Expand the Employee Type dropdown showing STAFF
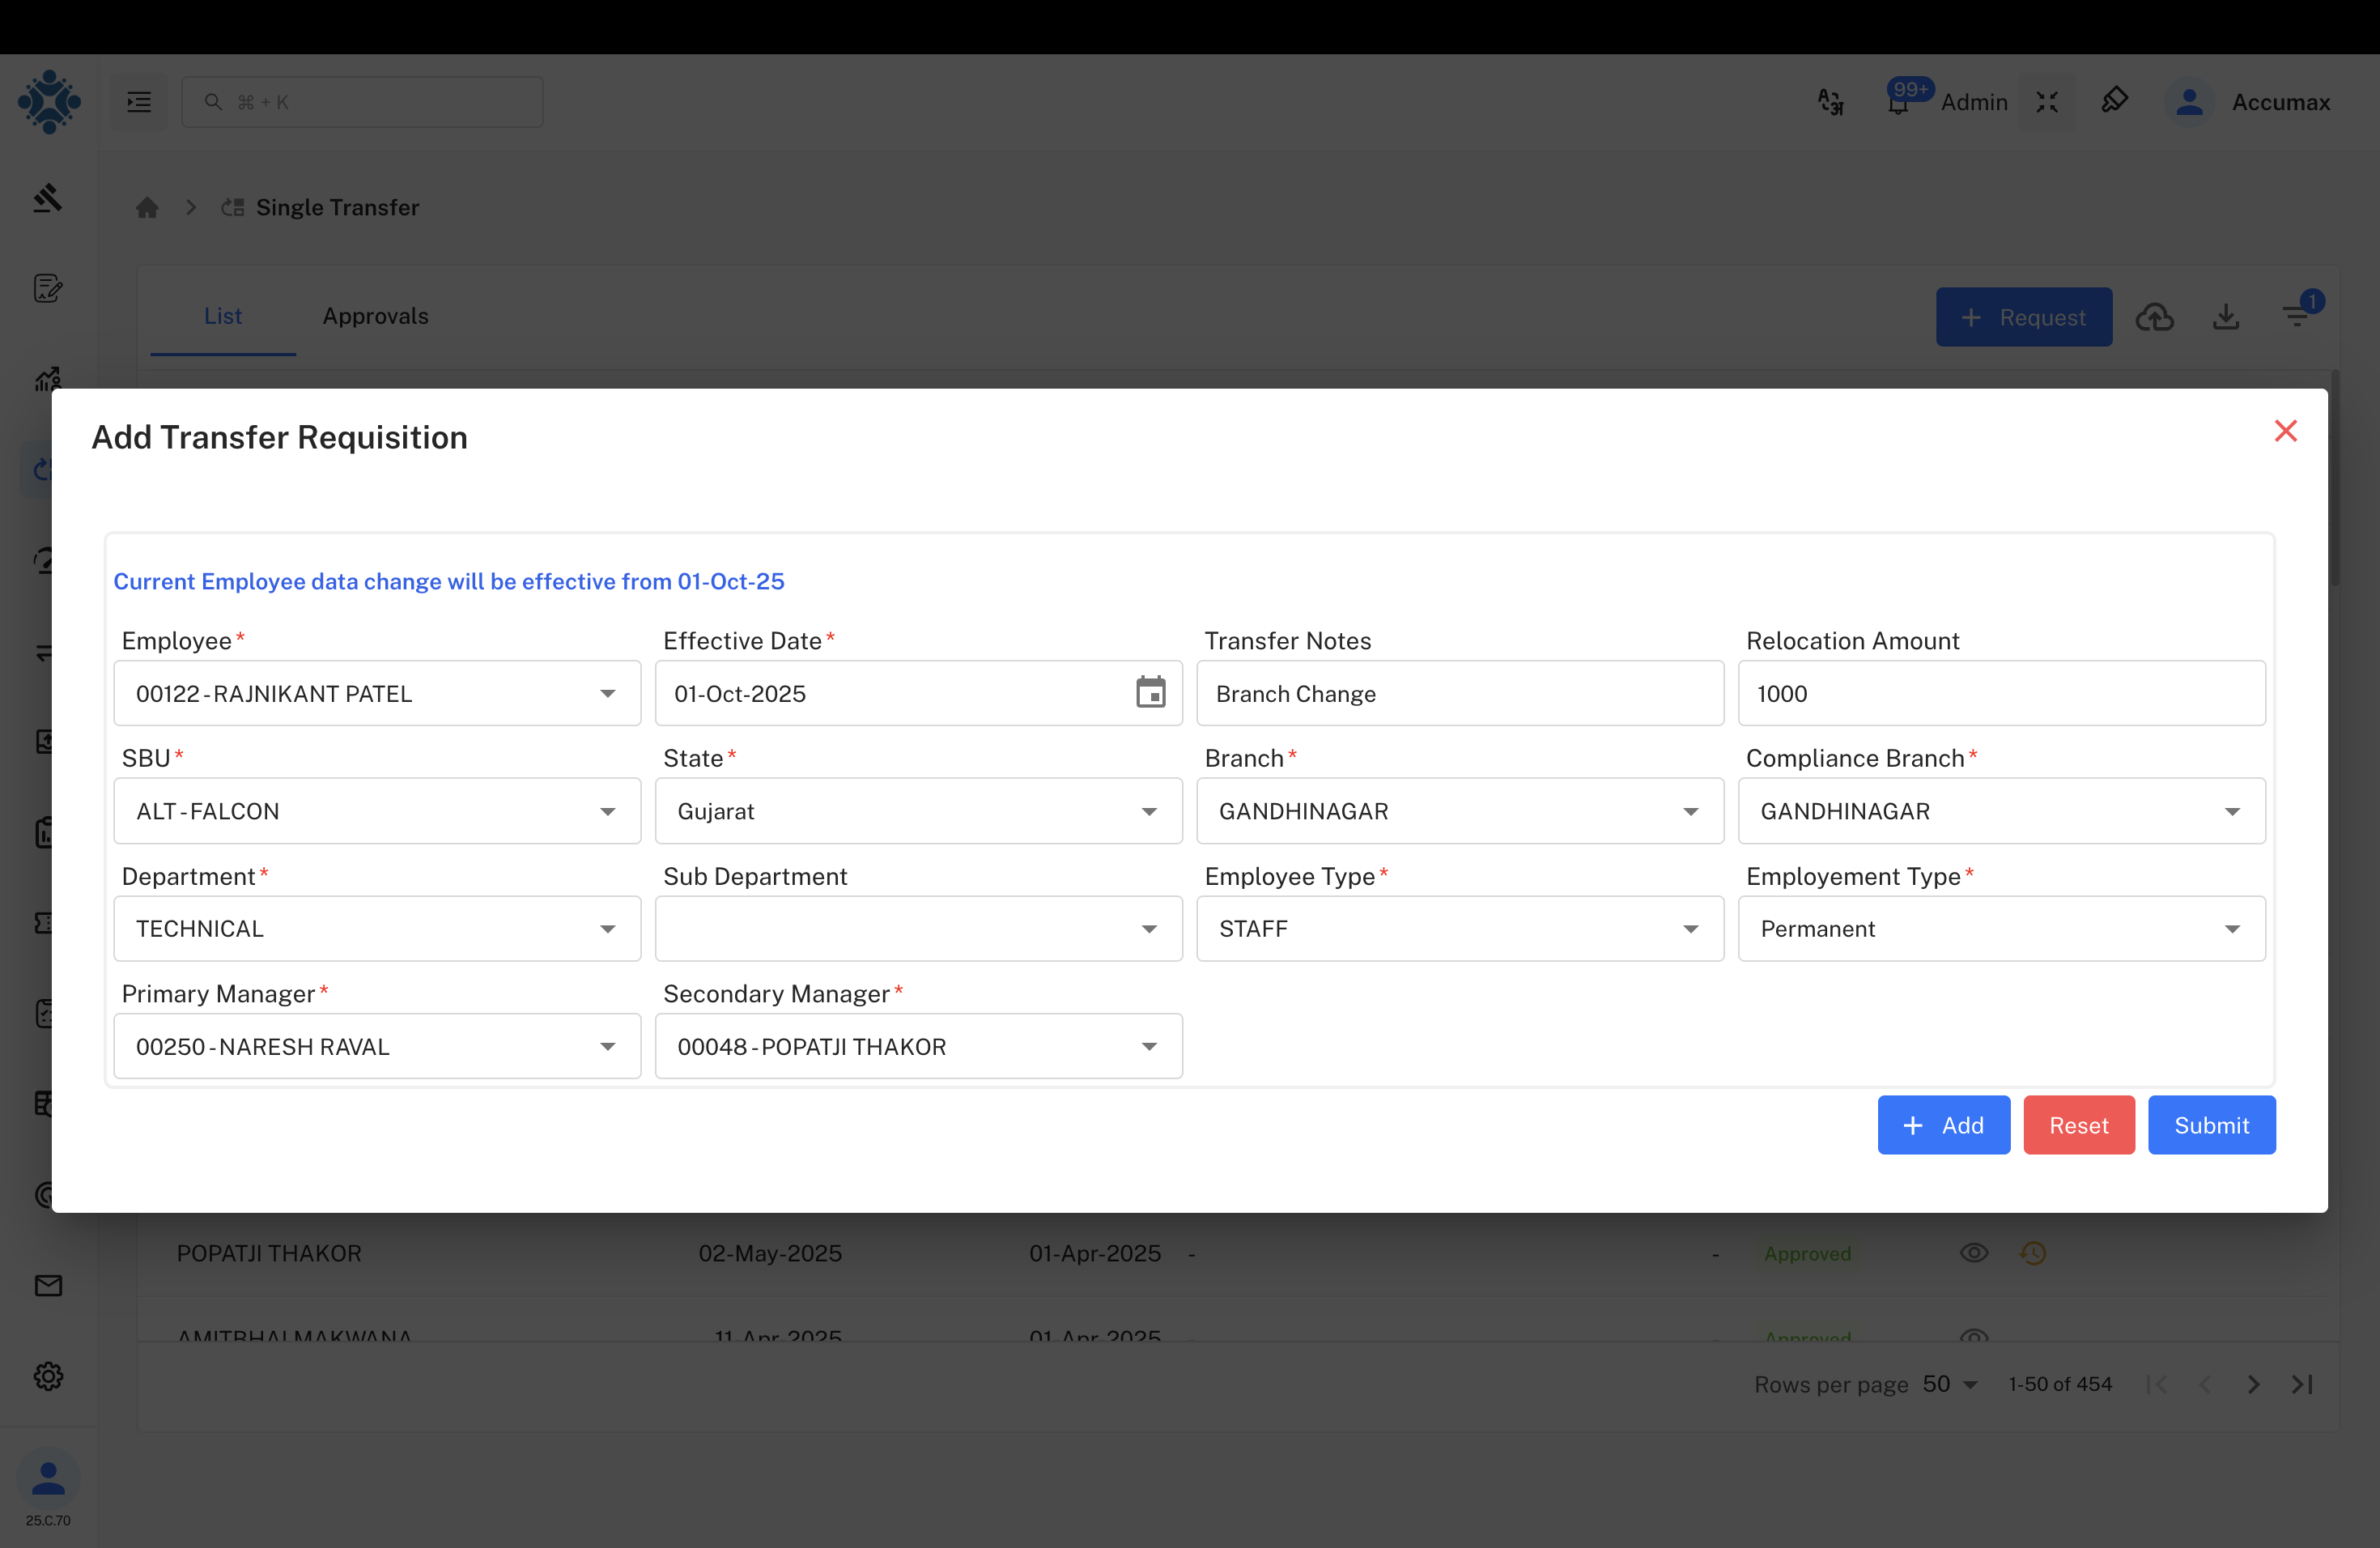 [x=1690, y=928]
